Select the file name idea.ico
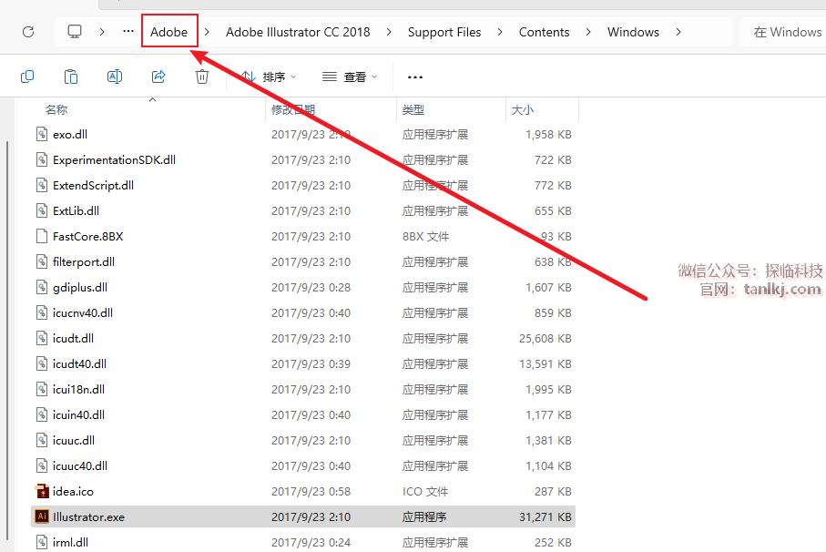Viewport: 826px width, 552px height. click(x=73, y=492)
